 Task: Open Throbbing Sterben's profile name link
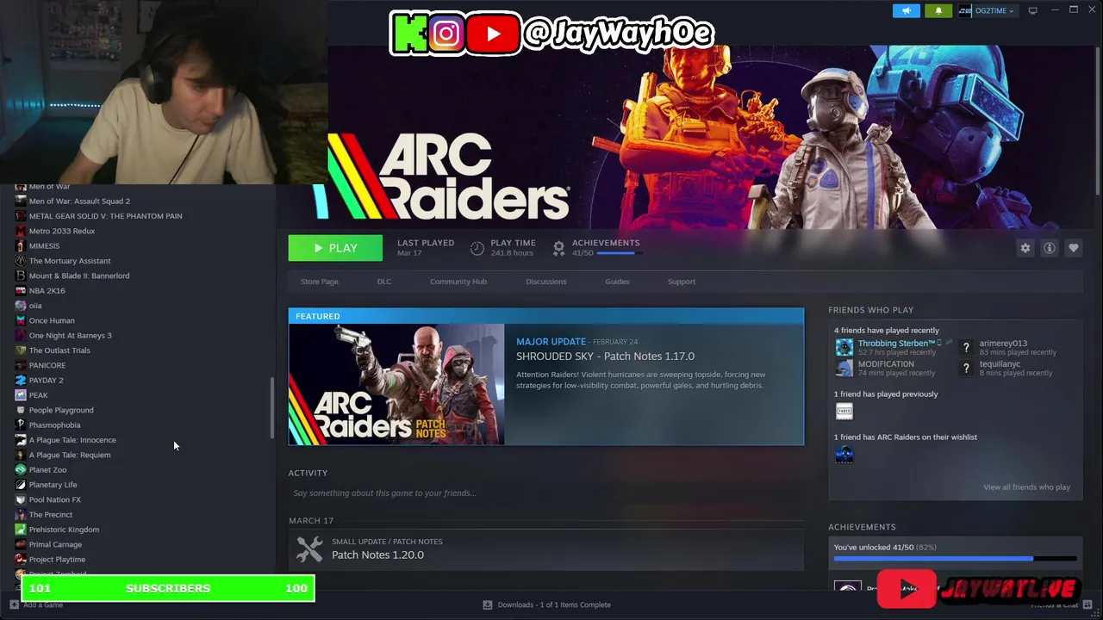coord(896,344)
